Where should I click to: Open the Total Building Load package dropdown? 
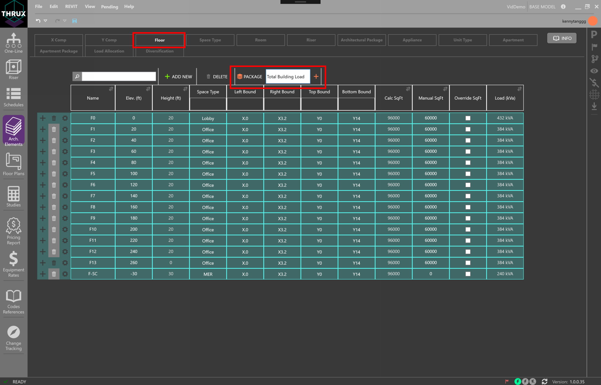(287, 76)
